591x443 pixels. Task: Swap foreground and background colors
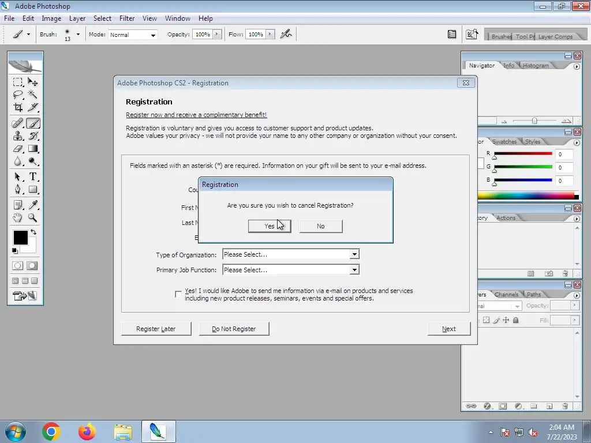pos(33,232)
